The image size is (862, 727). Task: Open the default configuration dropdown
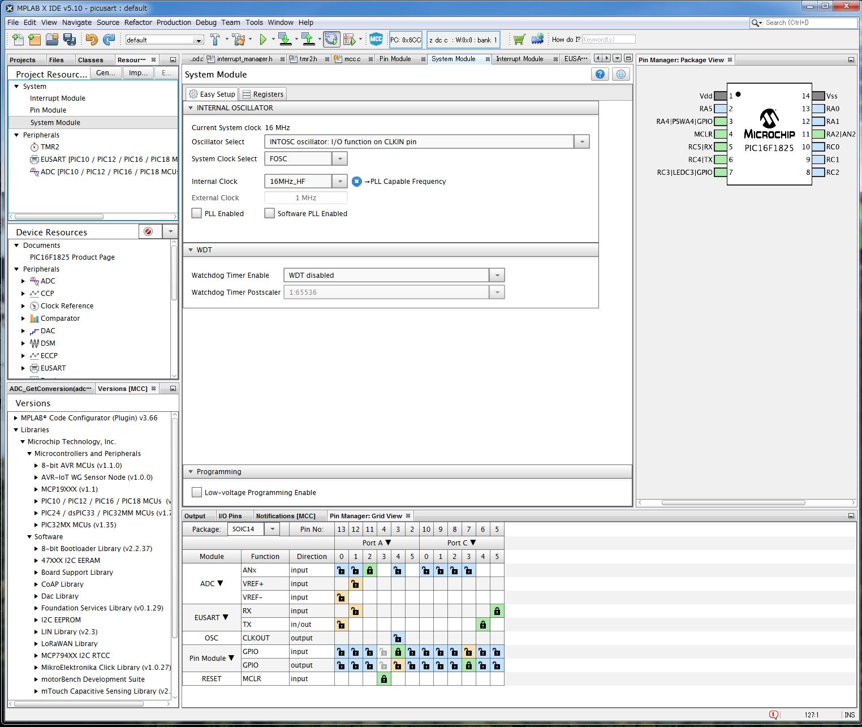(199, 40)
